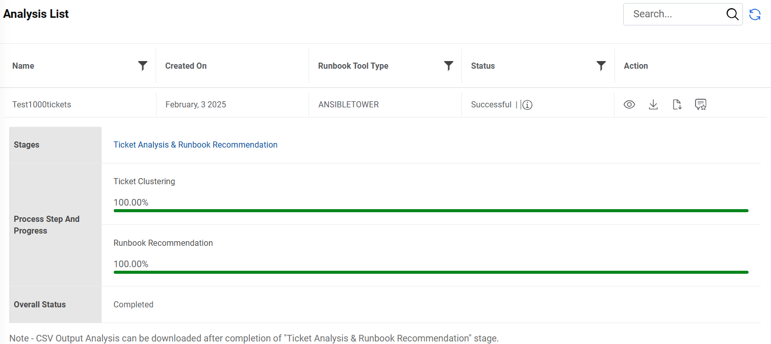Open the Status column filter
771x344 pixels.
601,66
